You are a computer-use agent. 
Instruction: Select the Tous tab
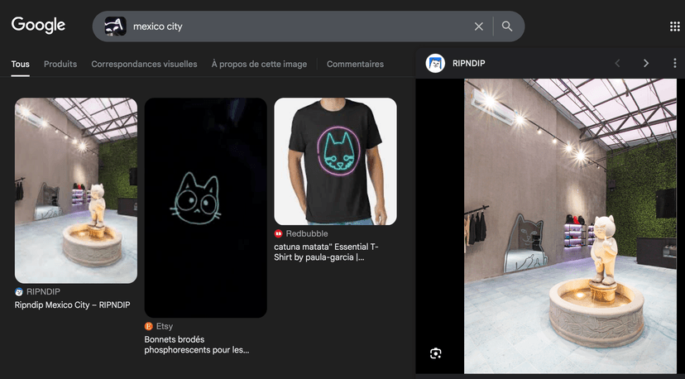tap(21, 64)
